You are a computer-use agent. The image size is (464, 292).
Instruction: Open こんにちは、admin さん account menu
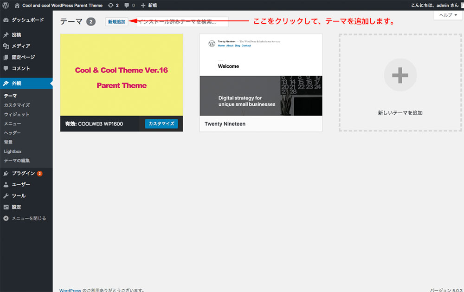[435, 5]
